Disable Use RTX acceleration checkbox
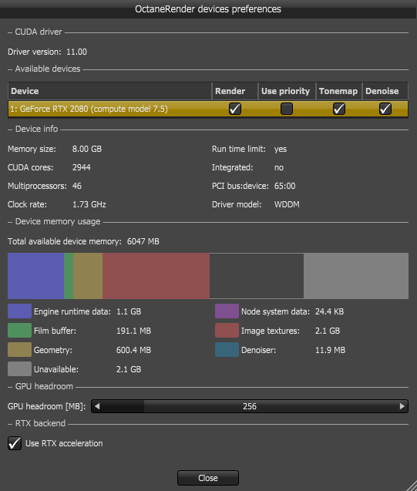Image resolution: width=417 pixels, height=491 pixels. coord(15,443)
